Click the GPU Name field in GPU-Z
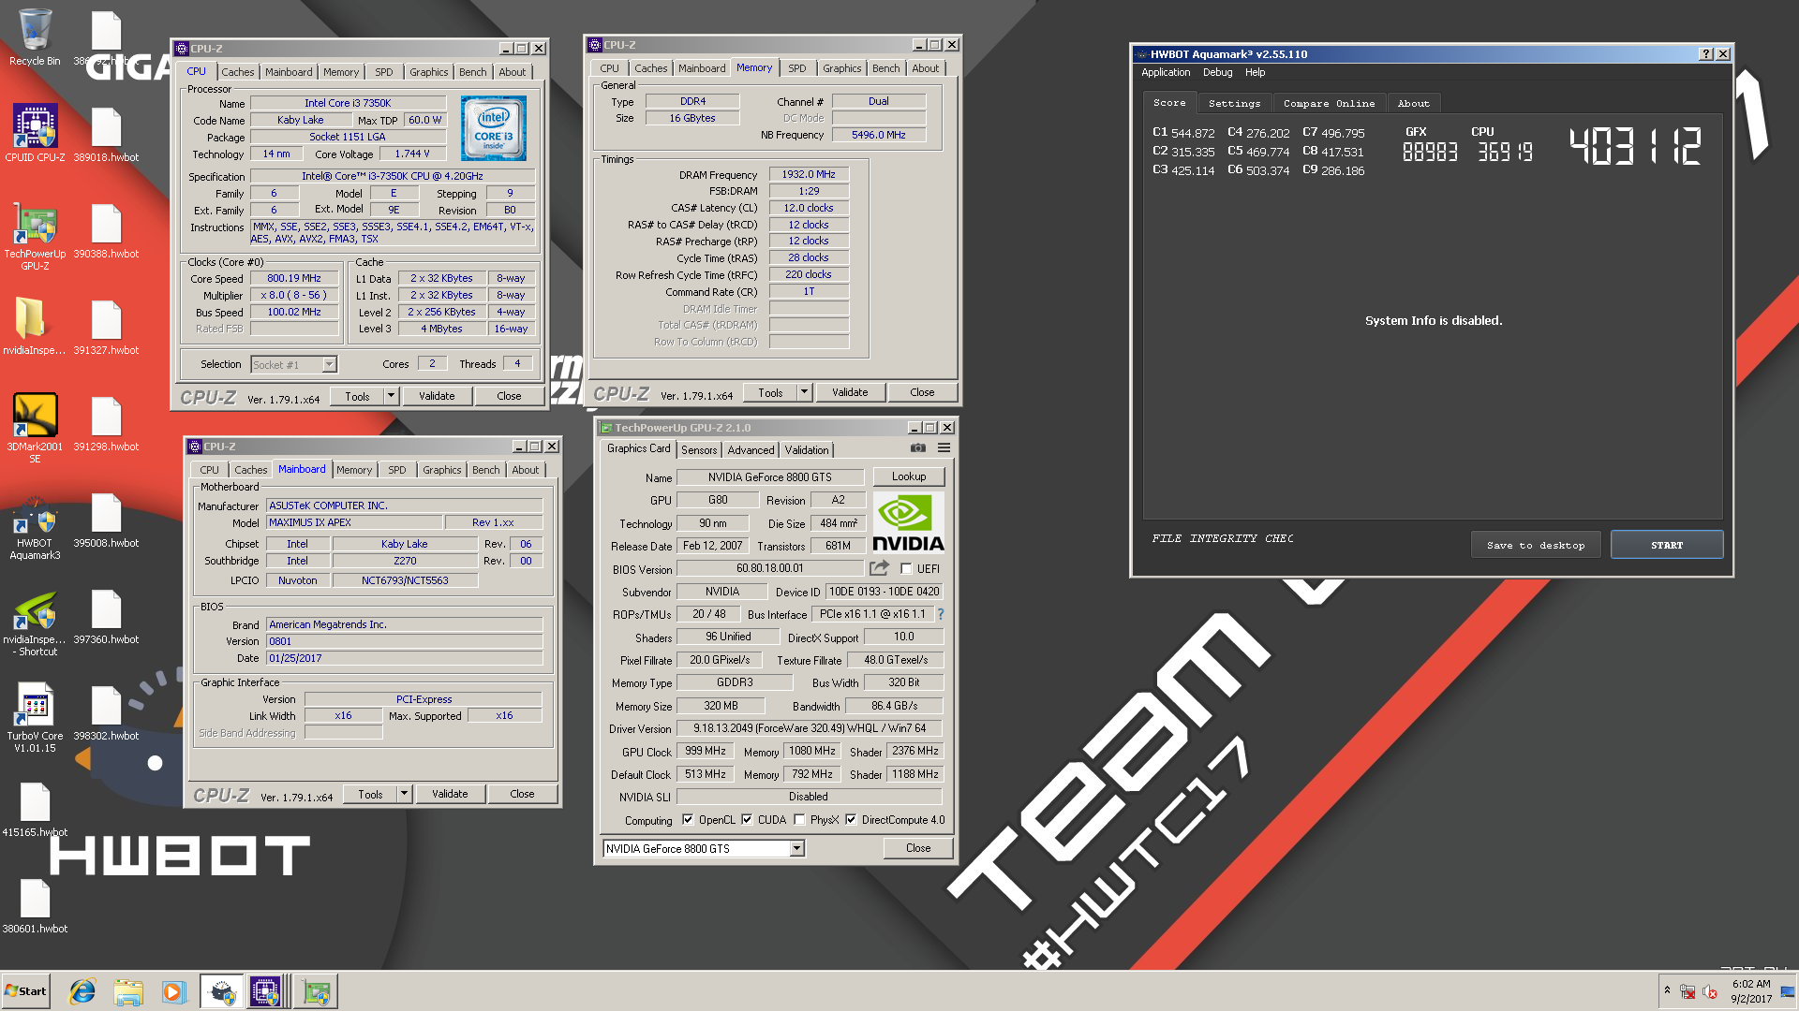The width and height of the screenshot is (1799, 1011). click(769, 477)
